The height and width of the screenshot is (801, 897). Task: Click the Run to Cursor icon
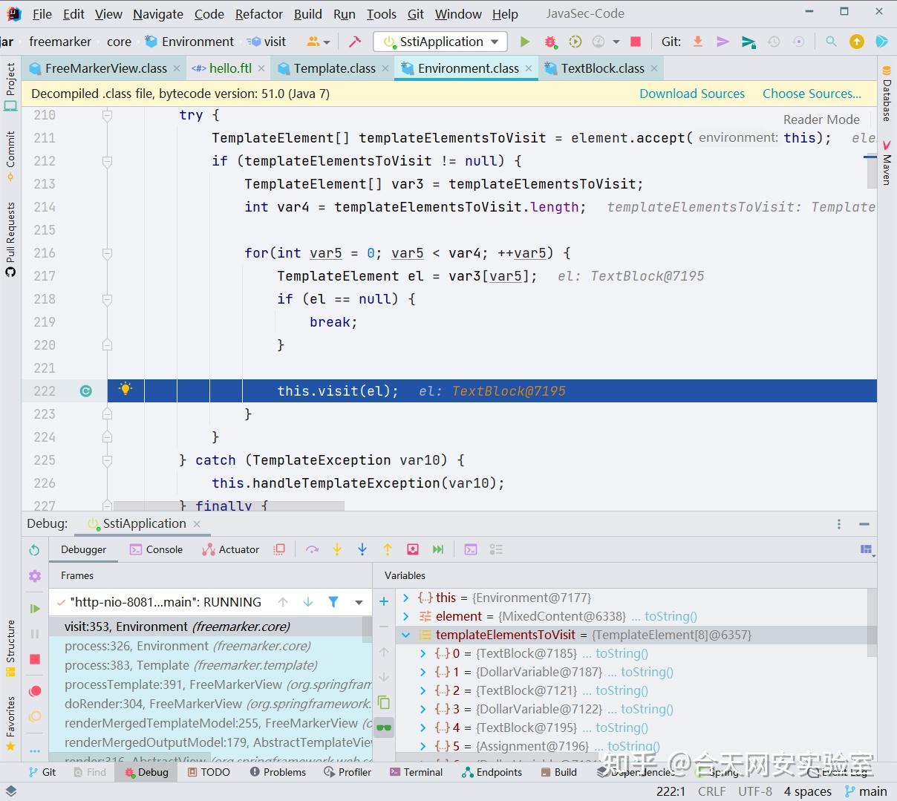point(438,549)
